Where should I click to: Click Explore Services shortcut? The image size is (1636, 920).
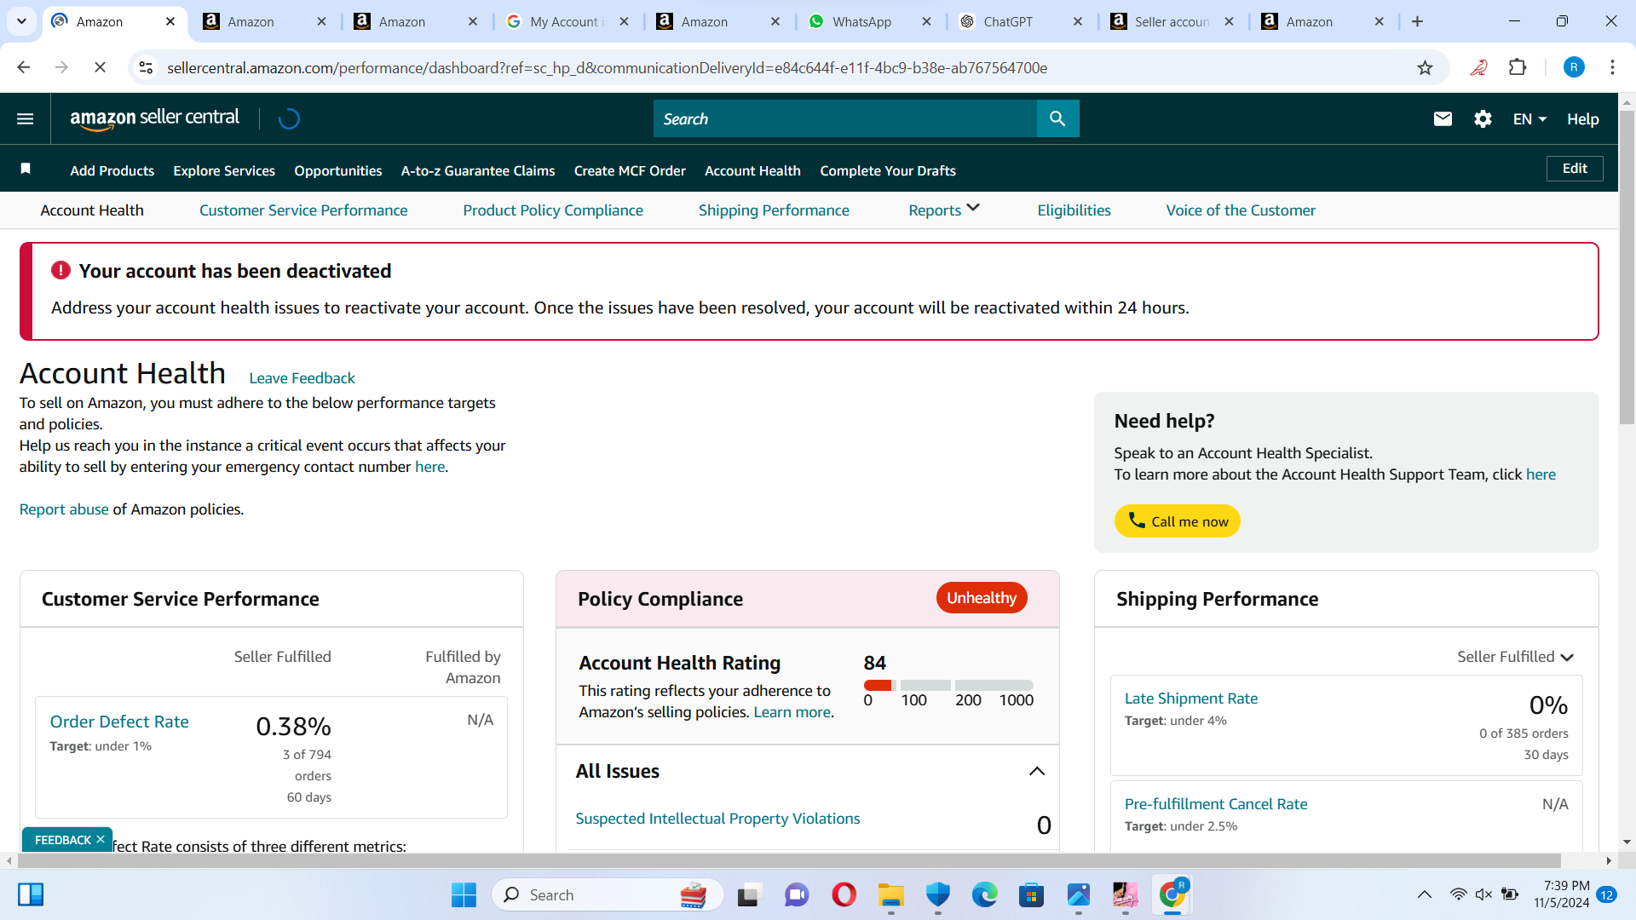224,170
